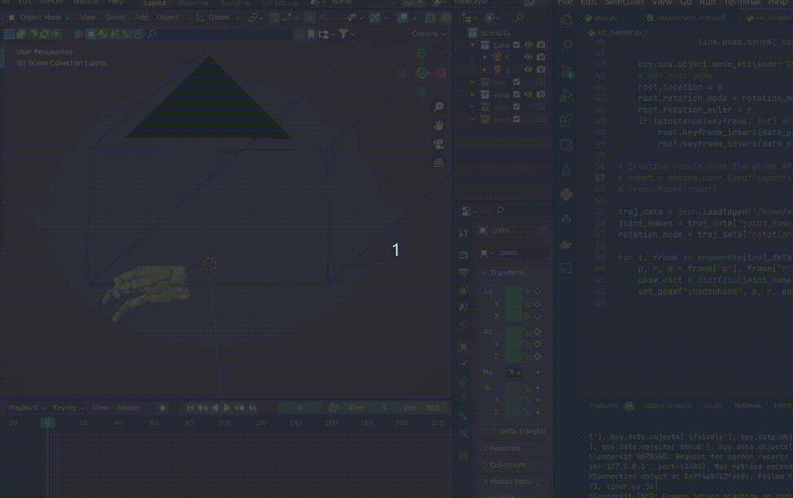Toggle checkbox of the visual collection
793x498 pixels.
[516, 94]
